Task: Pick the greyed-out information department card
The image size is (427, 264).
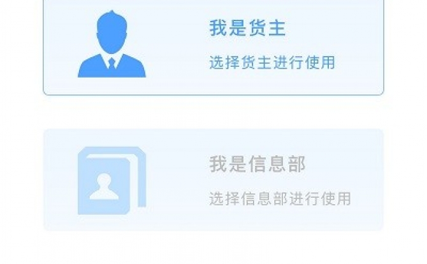Action: pos(213,180)
